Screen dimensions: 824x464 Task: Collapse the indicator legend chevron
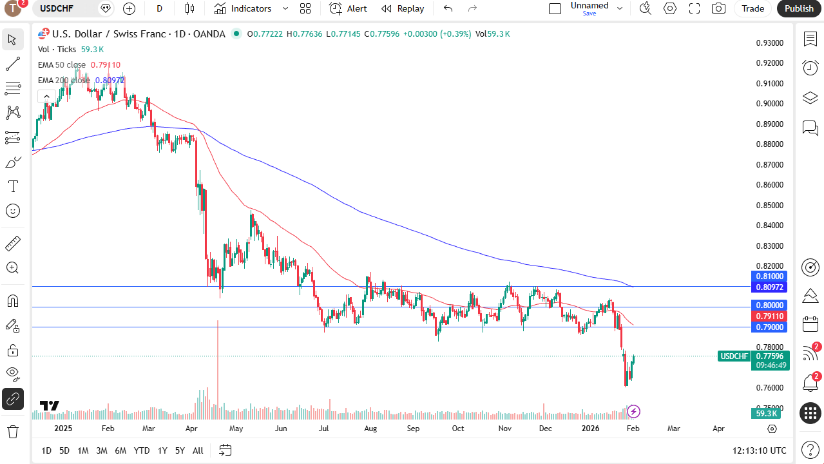coord(46,97)
